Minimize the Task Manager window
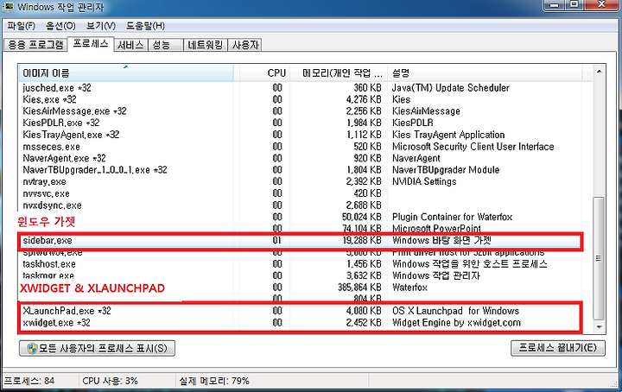The width and height of the screenshot is (622, 392). pos(554,5)
